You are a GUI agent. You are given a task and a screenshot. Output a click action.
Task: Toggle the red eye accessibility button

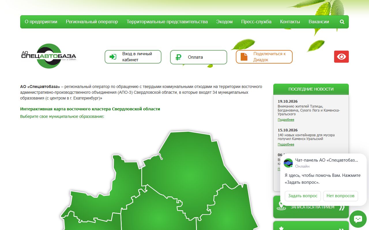tap(341, 57)
